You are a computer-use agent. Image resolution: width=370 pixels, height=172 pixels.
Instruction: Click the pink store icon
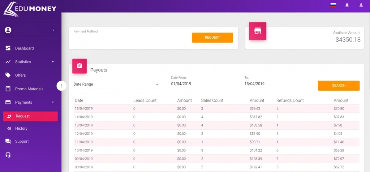(x=258, y=31)
